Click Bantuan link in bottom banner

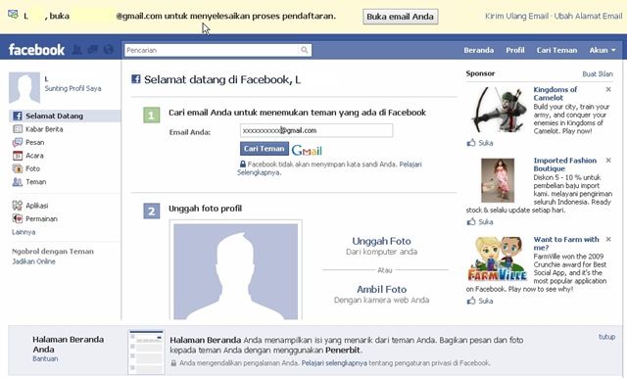click(x=45, y=358)
